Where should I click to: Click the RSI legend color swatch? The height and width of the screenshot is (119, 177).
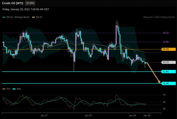pos(4,89)
